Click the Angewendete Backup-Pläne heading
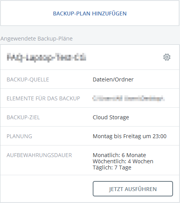The height and width of the screenshot is (203, 180). [x=36, y=39]
